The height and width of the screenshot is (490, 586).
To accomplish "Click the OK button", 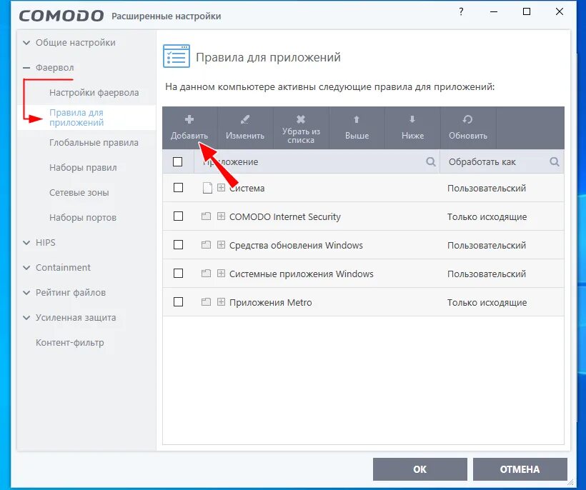I will 420,469.
